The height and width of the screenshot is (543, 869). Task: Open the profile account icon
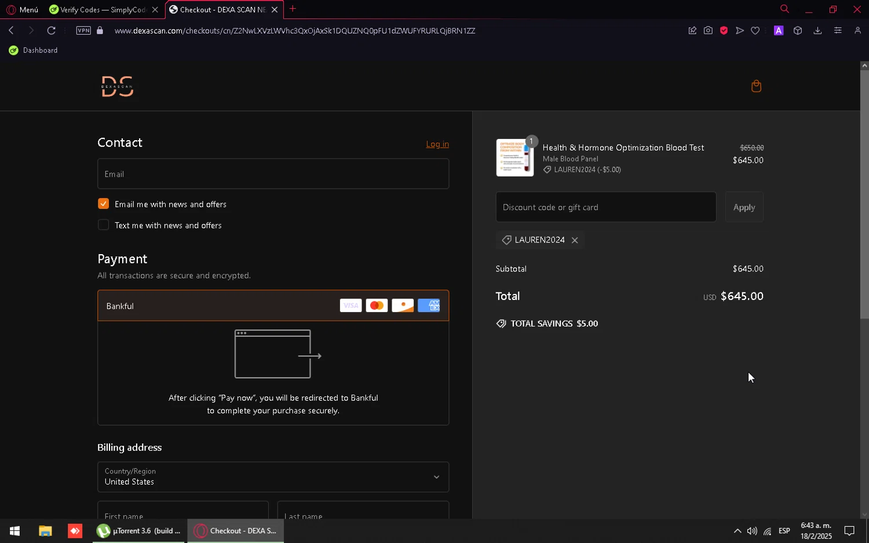click(x=857, y=30)
